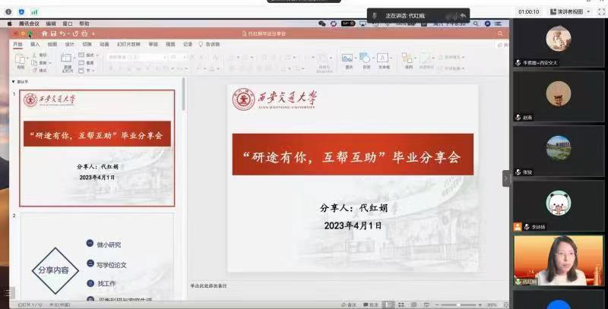Enter fullscreen in Tencent Meeting
This screenshot has height=309, width=608.
[x=601, y=12]
